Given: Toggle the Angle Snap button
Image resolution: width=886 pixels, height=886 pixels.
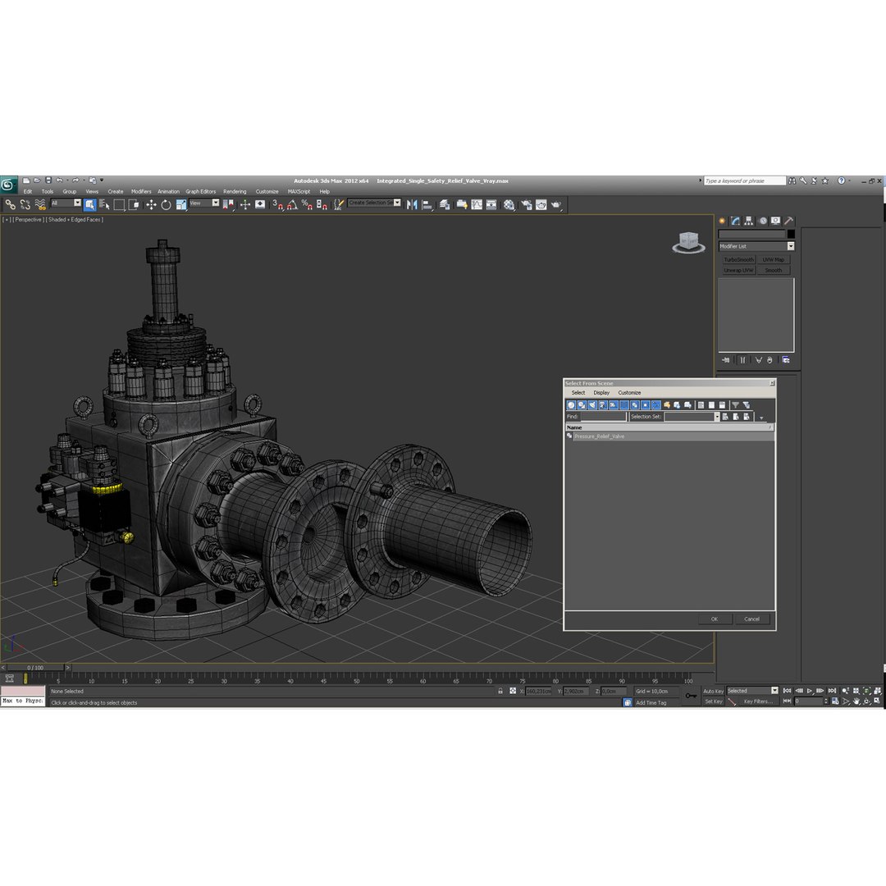Looking at the screenshot, I should click(292, 204).
